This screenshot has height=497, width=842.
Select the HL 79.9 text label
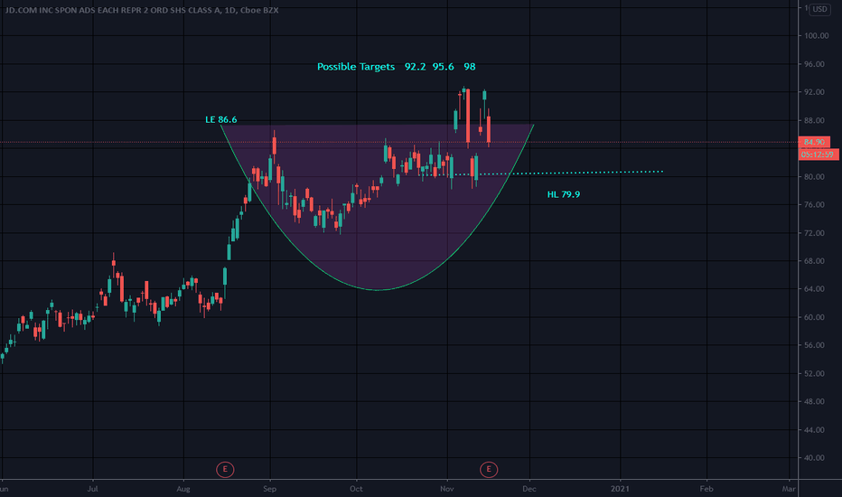tap(564, 194)
